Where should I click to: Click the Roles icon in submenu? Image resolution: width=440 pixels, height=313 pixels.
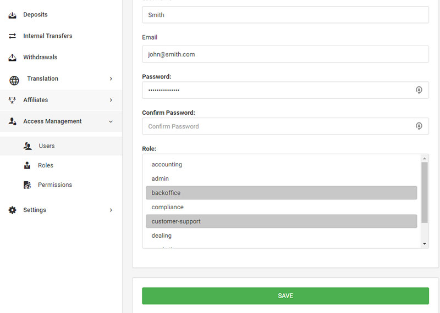pyautogui.click(x=27, y=165)
